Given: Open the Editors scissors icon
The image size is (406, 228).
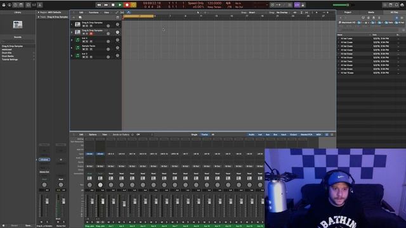Looking at the screenshot, I should pos(39,5).
